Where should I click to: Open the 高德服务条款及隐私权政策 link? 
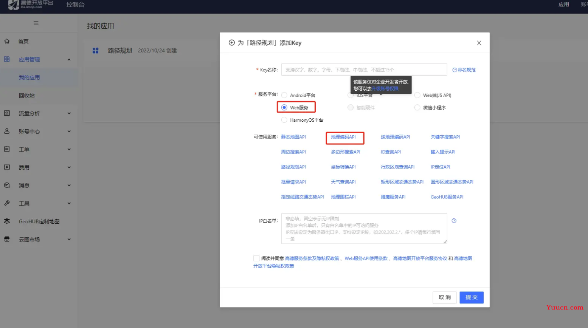(312, 258)
